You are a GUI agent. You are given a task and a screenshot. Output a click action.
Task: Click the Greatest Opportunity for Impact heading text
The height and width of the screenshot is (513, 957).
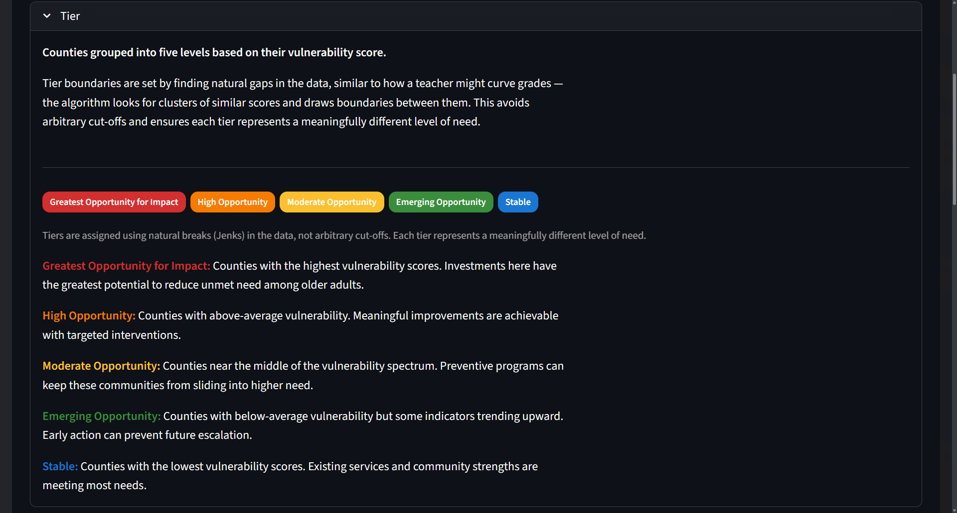coord(126,266)
